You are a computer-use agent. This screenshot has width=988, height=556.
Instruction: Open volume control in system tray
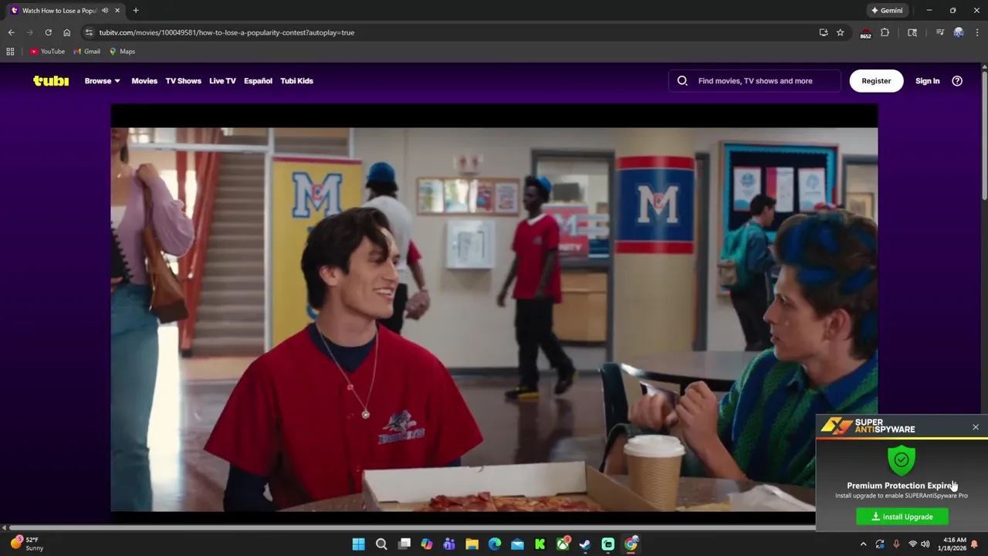click(x=925, y=544)
